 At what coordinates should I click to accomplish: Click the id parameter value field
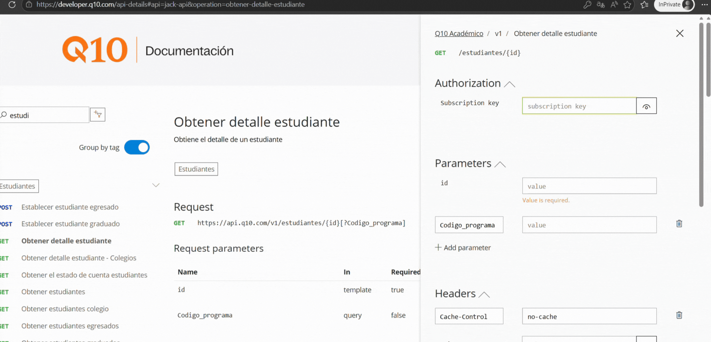589,186
